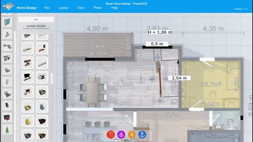Select the 28,6m² living room label
The width and height of the screenshot is (253, 142).
coord(123,84)
